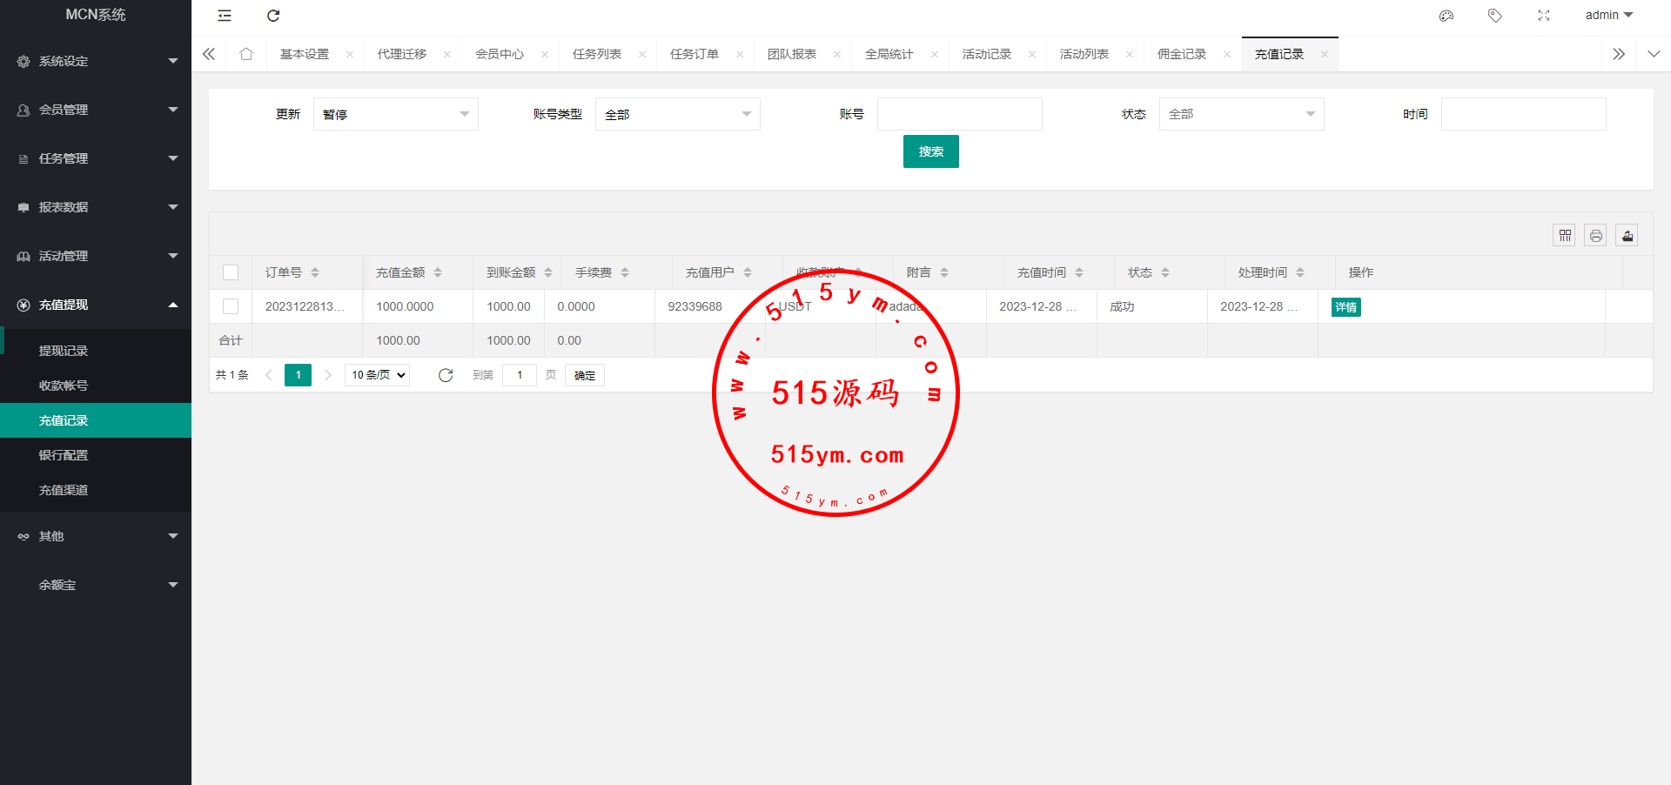The image size is (1671, 785).
Task: Click the fullscreen icon in header
Action: 1544,16
